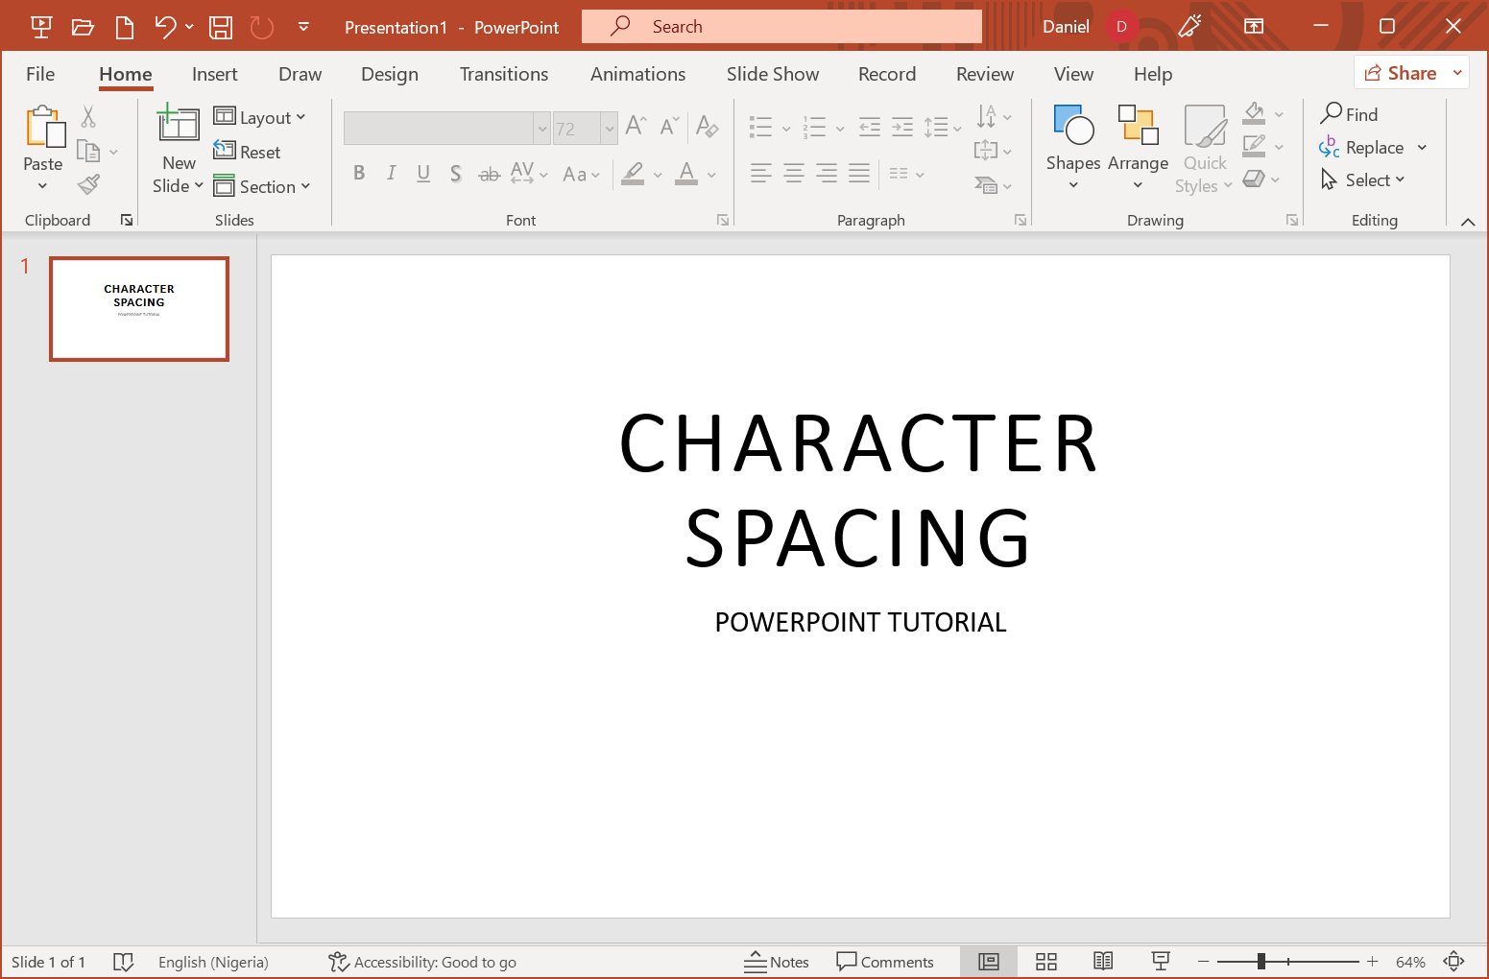Click the Clear All Formatting icon
Screen dimensions: 1489x979
pyautogui.click(x=708, y=126)
